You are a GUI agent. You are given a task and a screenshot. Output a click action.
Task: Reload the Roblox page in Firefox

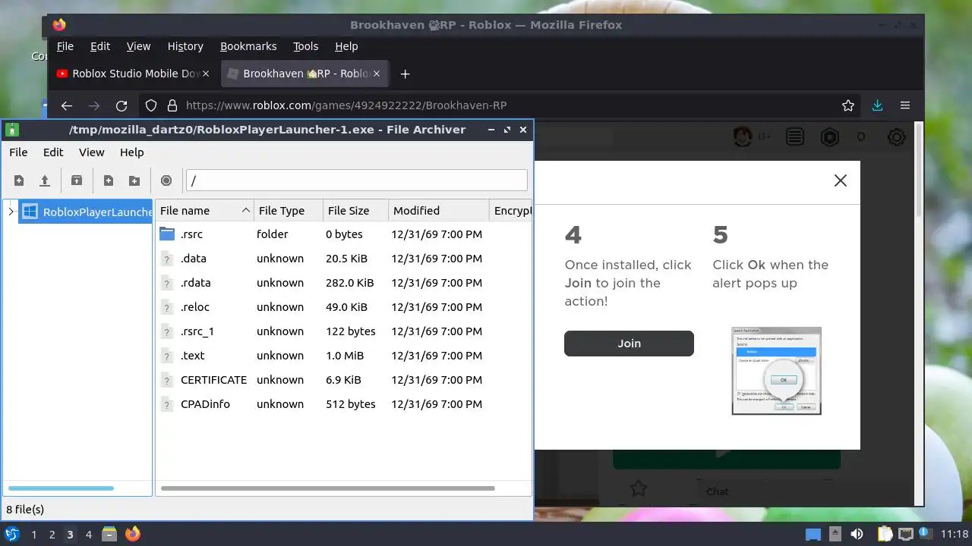121,105
